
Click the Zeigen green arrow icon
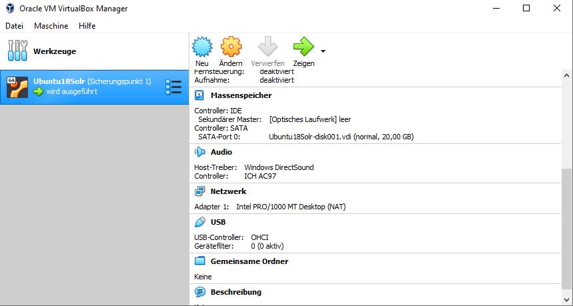(304, 47)
